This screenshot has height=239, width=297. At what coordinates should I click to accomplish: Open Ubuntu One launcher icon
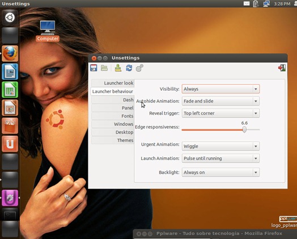[x=10, y=144]
